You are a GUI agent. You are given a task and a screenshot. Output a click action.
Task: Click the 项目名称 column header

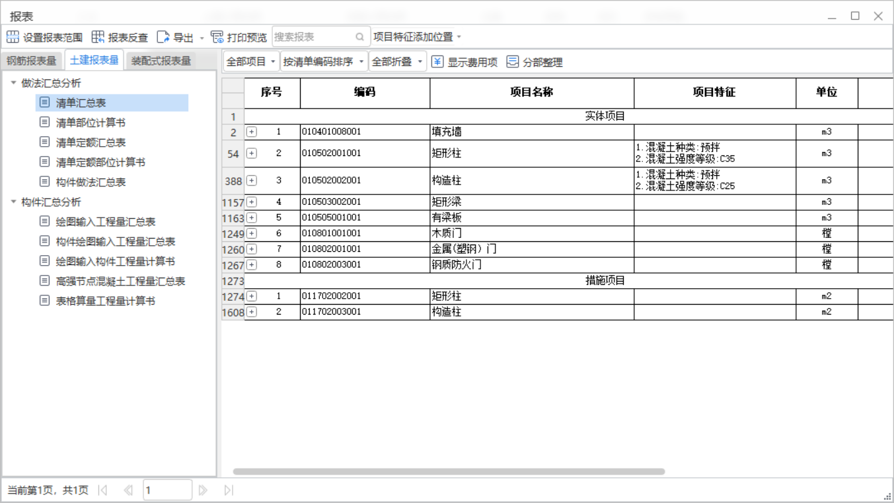532,93
